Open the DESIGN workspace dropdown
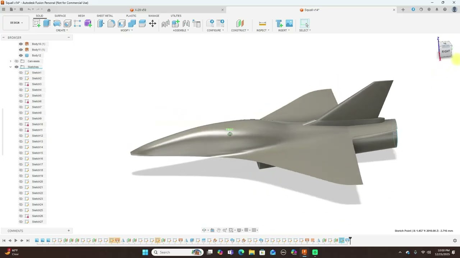Screen dimensions: 460x258 point(16,23)
